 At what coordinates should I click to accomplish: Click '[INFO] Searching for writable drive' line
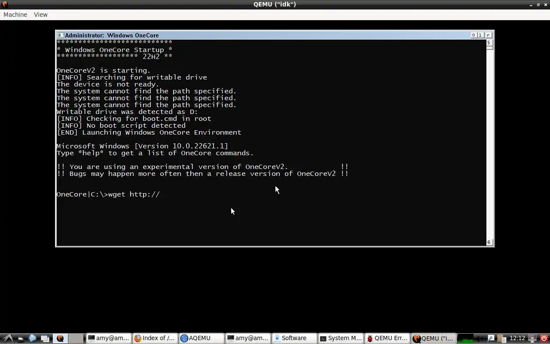131,77
